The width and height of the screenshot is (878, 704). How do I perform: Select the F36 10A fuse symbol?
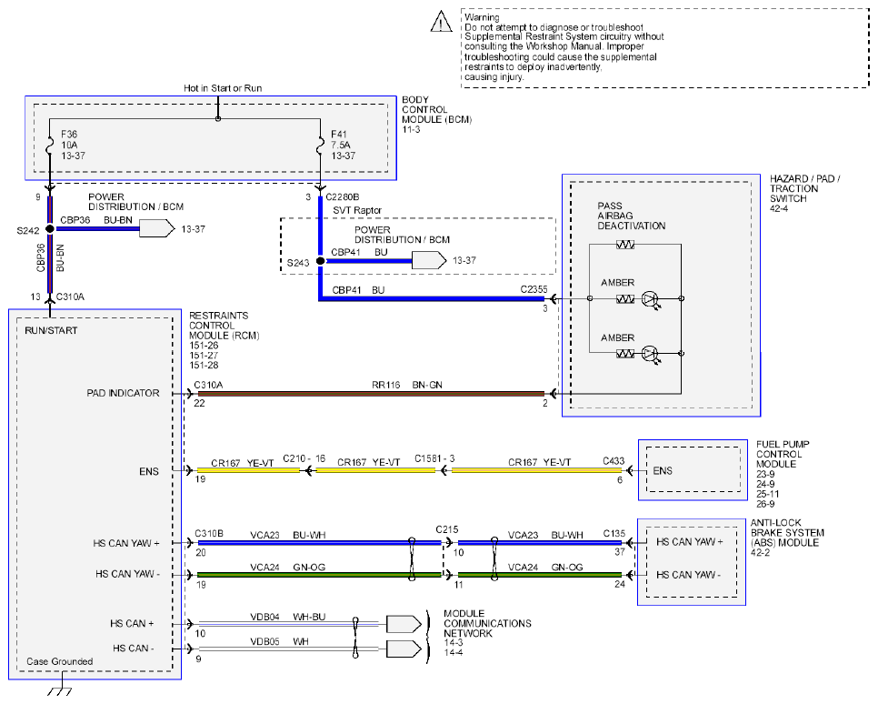50,146
